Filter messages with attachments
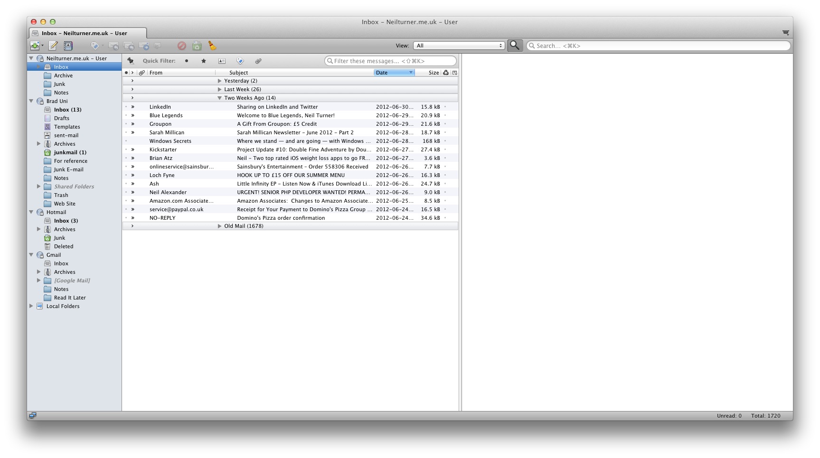This screenshot has width=820, height=458. [259, 61]
